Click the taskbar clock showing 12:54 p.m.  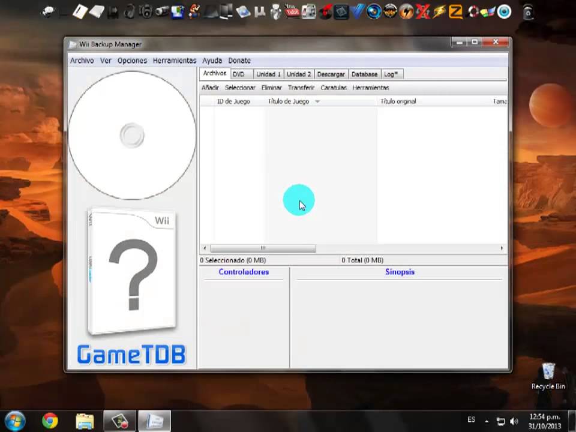tap(545, 421)
